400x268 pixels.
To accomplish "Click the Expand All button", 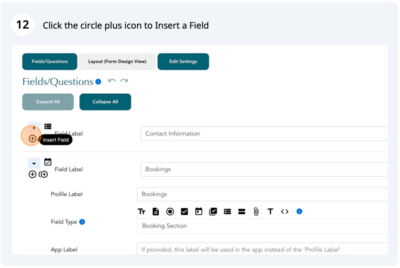I will 48,101.
